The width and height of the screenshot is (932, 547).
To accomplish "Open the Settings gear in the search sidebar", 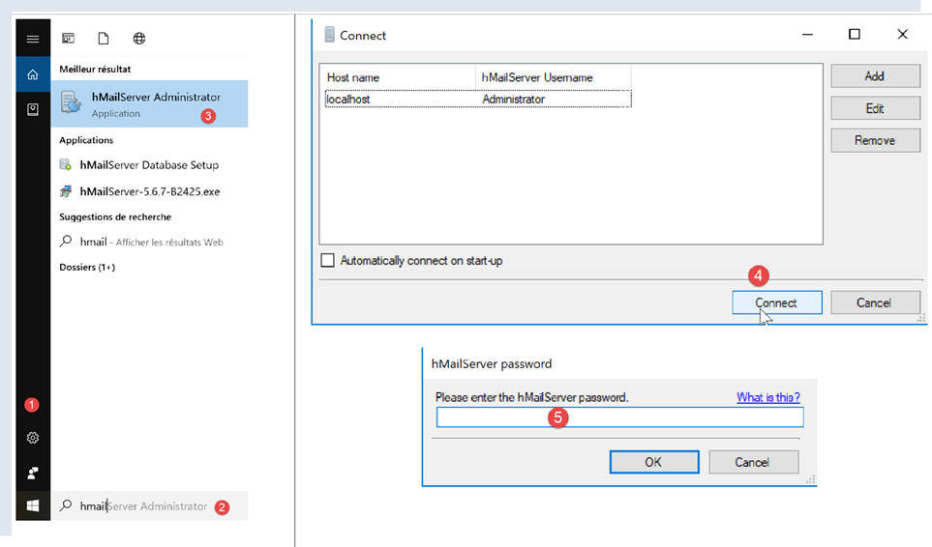I will pyautogui.click(x=33, y=438).
